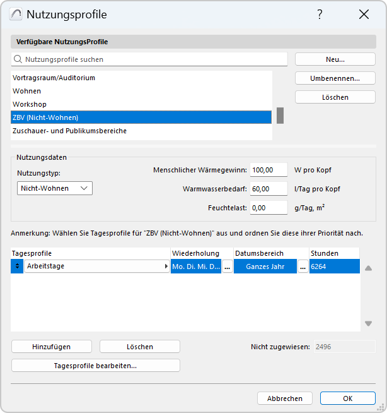The image size is (387, 413).
Task: Move daily profile down with arrow
Action: pos(368,323)
